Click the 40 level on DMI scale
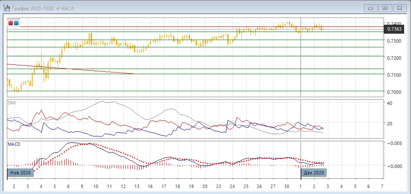This screenshot has height=194, width=411. [389, 103]
